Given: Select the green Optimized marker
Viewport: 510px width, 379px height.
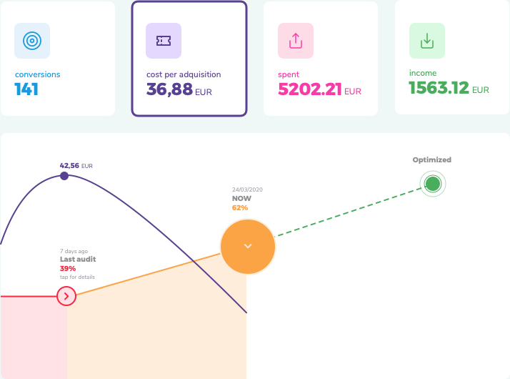Looking at the screenshot, I should [x=433, y=184].
